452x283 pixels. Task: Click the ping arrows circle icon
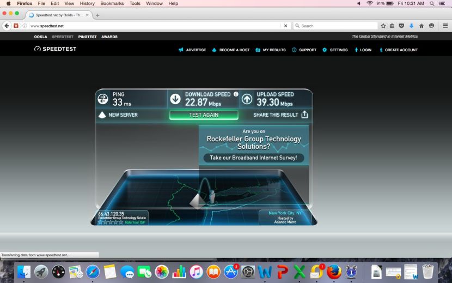click(102, 99)
